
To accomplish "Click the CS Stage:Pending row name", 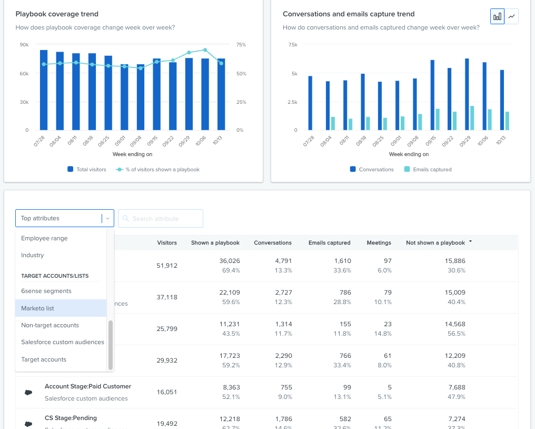I will point(71,418).
